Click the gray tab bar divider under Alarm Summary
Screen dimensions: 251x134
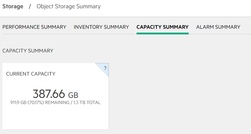click(x=218, y=34)
